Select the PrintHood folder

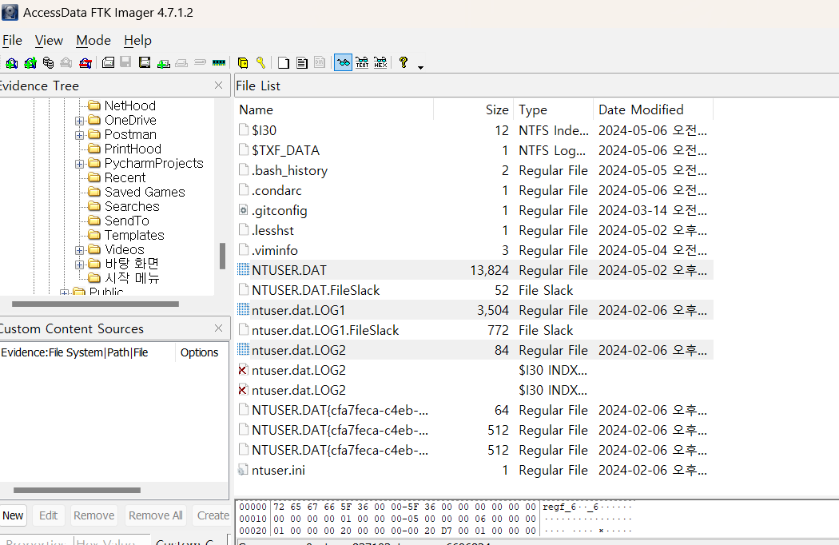pyautogui.click(x=133, y=149)
